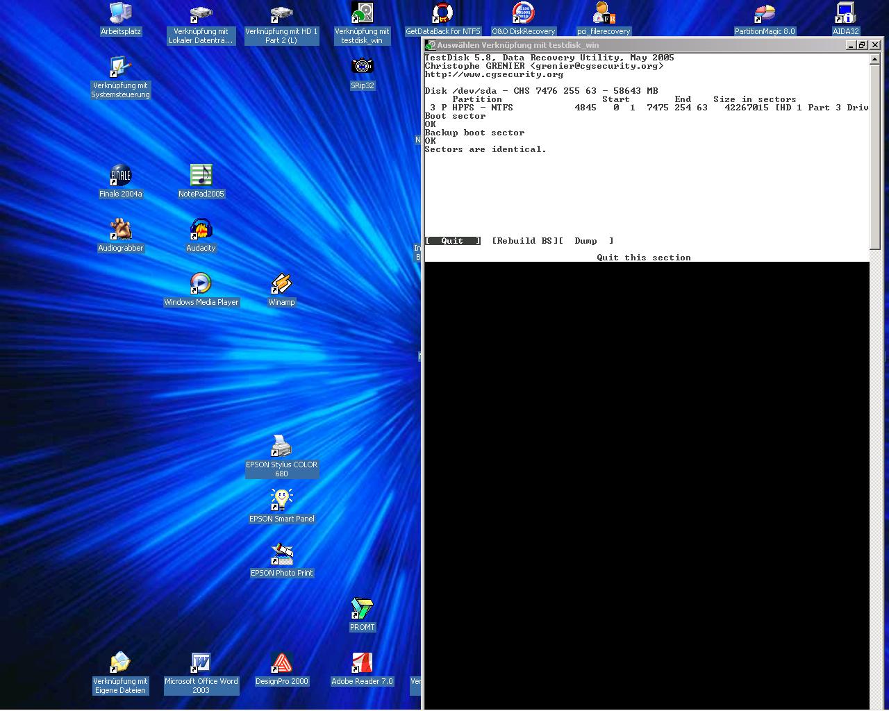Image resolution: width=889 pixels, height=711 pixels.
Task: Launch O&O DiskRecovery shortcut
Action: 523,19
